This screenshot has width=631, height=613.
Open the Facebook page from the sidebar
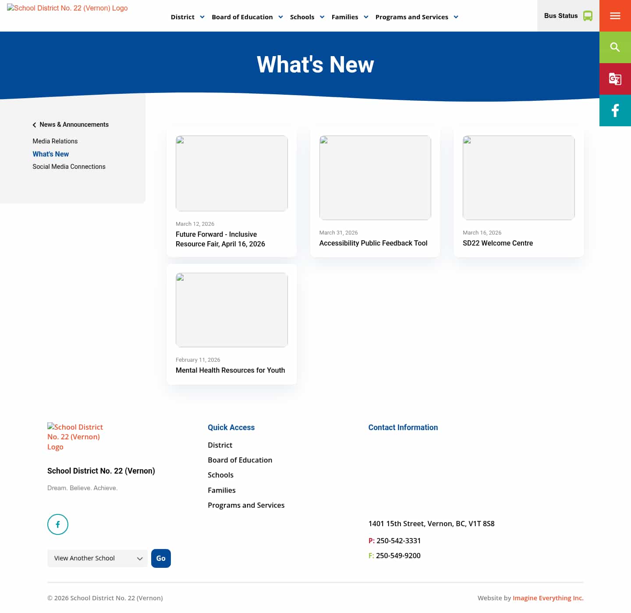[615, 110]
